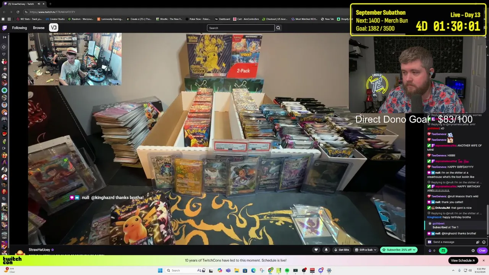Click StrawHatJoey channel avatar

(20, 252)
